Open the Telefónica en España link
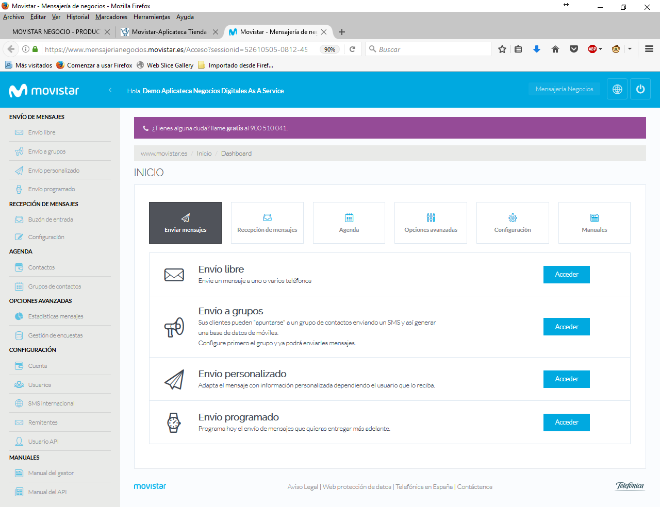This screenshot has height=507, width=660. pyautogui.click(x=424, y=487)
